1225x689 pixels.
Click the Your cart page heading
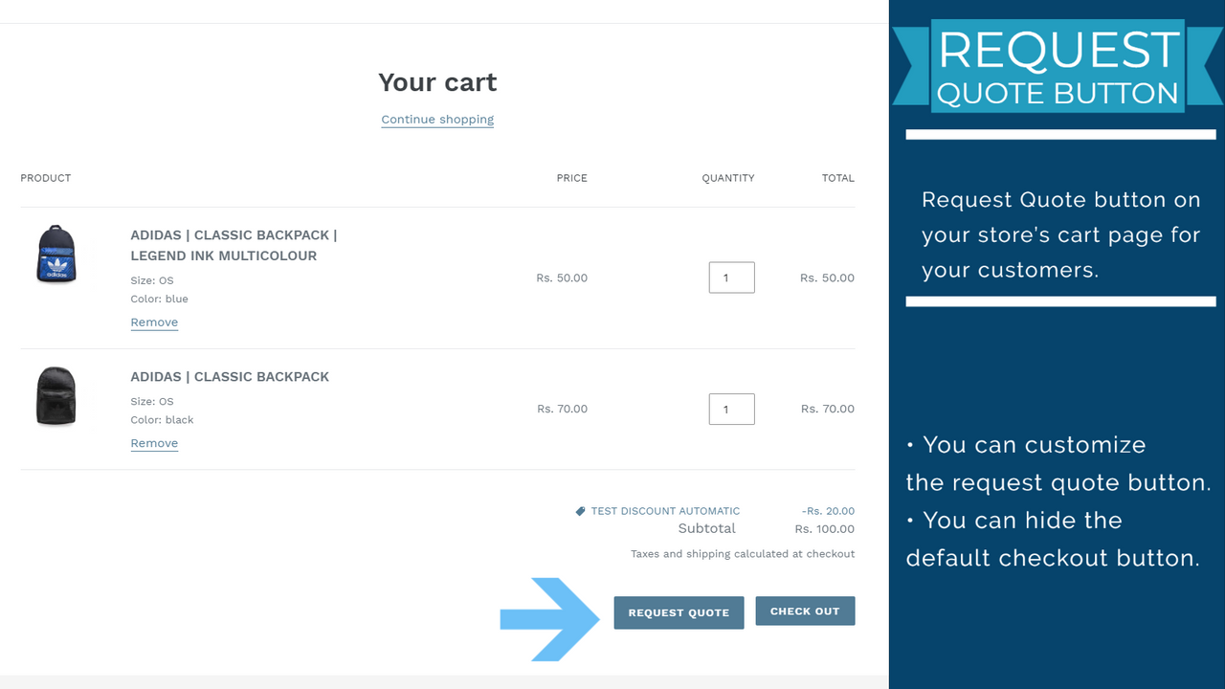(437, 82)
